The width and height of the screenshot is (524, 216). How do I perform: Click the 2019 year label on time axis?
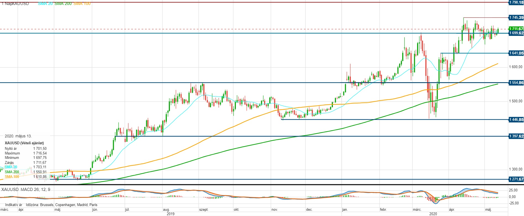click(171, 214)
